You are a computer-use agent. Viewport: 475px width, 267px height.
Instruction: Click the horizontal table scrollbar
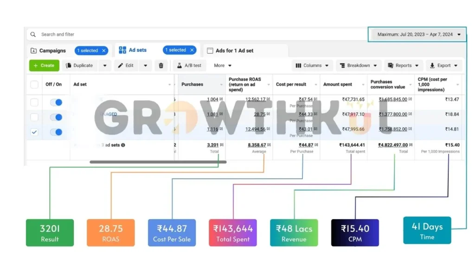click(x=158, y=162)
